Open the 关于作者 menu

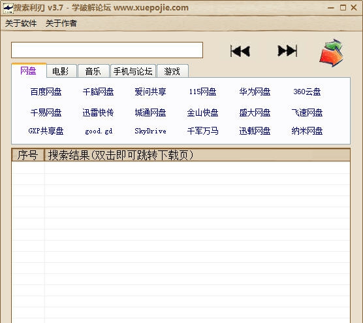61,23
